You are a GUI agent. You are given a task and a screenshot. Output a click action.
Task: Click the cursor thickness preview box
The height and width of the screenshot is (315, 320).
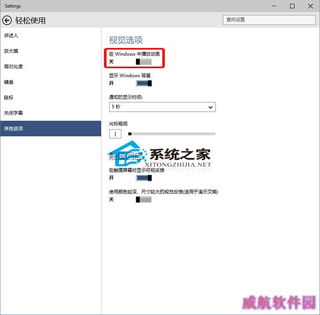[x=115, y=134]
